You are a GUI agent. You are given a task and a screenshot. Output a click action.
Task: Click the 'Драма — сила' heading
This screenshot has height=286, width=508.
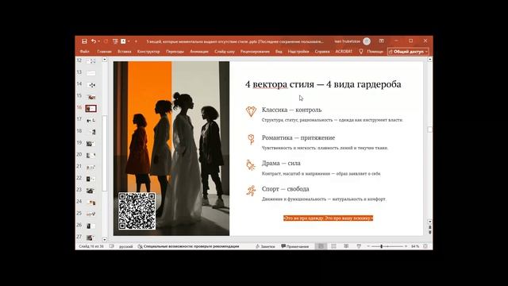click(281, 164)
